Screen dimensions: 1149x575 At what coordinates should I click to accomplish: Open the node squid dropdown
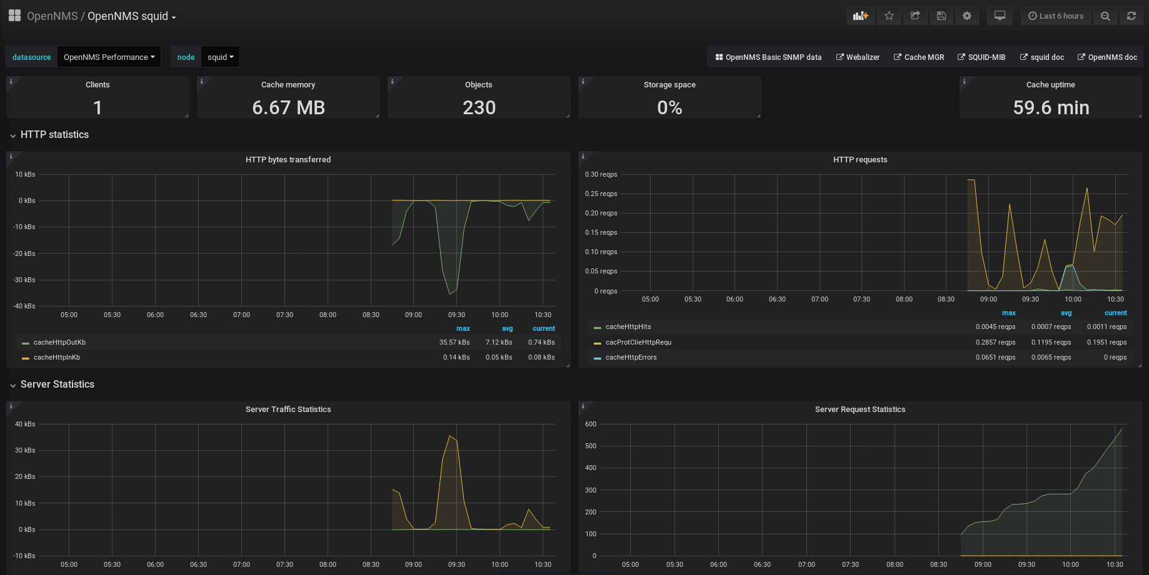220,57
